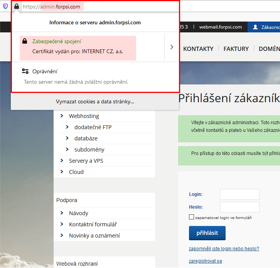280x268 pixels.
Task: Open the FAKTURY menu item
Action: click(x=236, y=49)
